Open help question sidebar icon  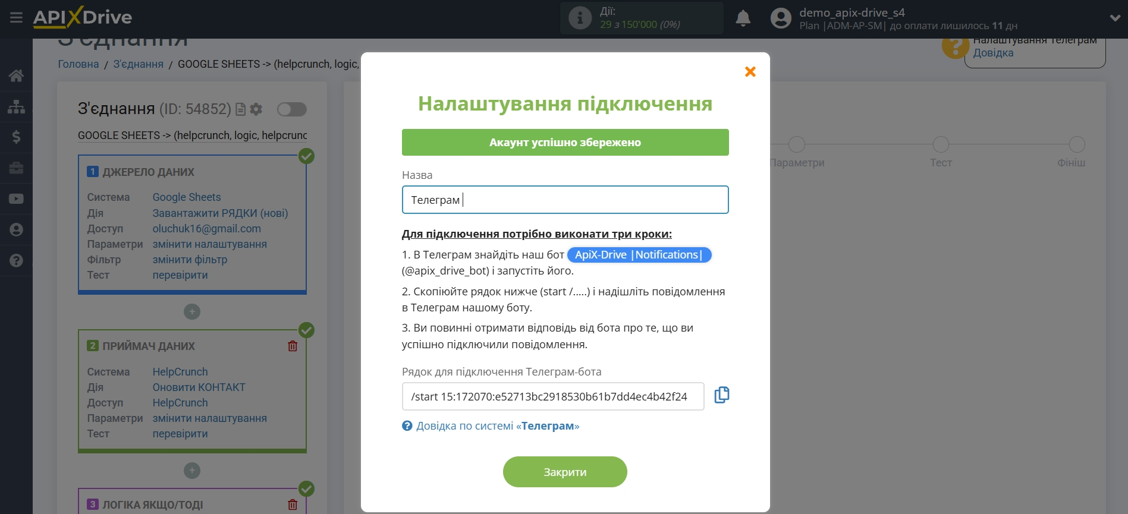tap(16, 261)
